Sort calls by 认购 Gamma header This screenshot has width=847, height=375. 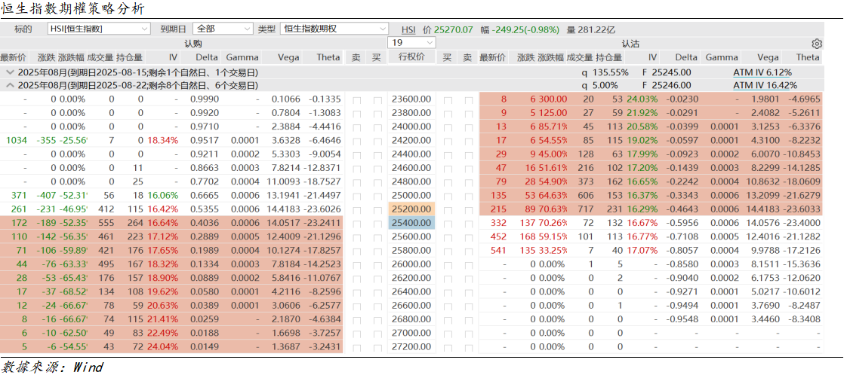click(x=242, y=57)
